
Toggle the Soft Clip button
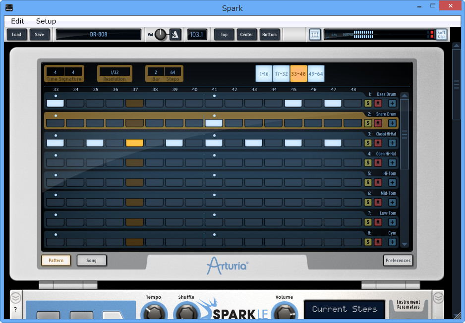pos(441,35)
